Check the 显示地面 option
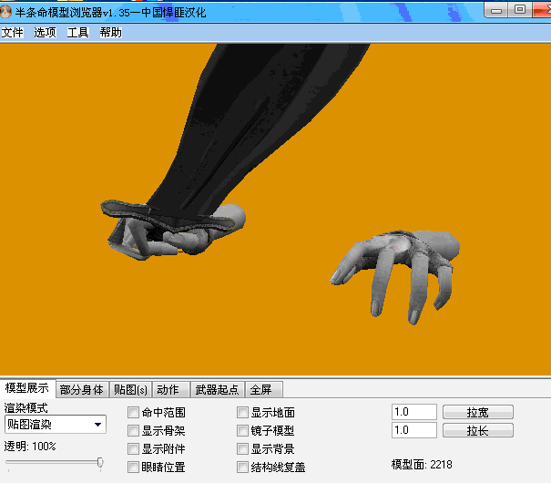Image resolution: width=551 pixels, height=483 pixels. (x=243, y=413)
